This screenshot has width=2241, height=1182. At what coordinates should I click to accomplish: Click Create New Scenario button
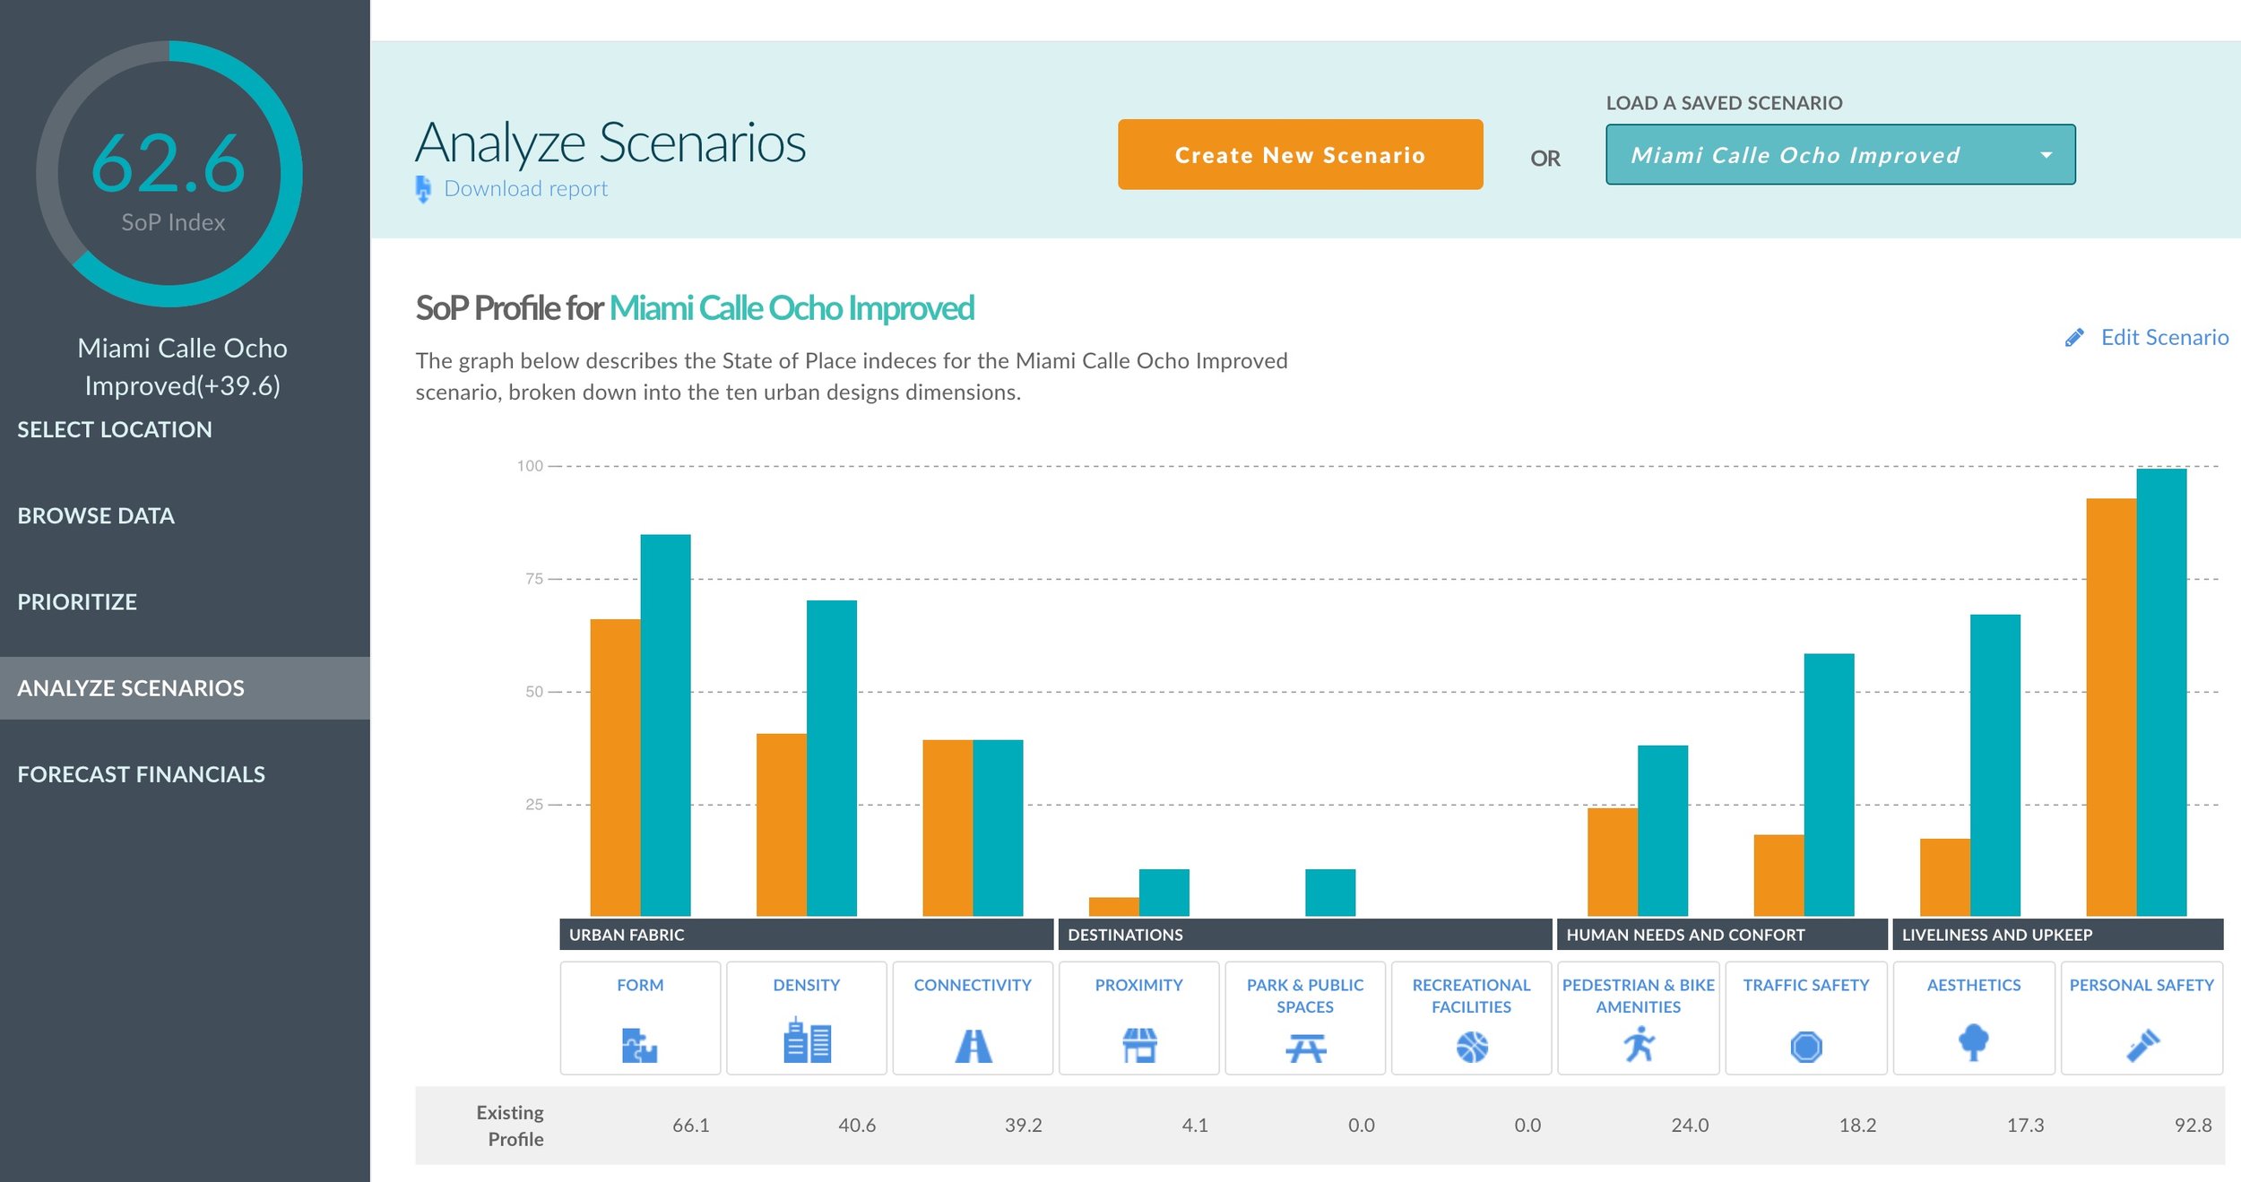1300,155
